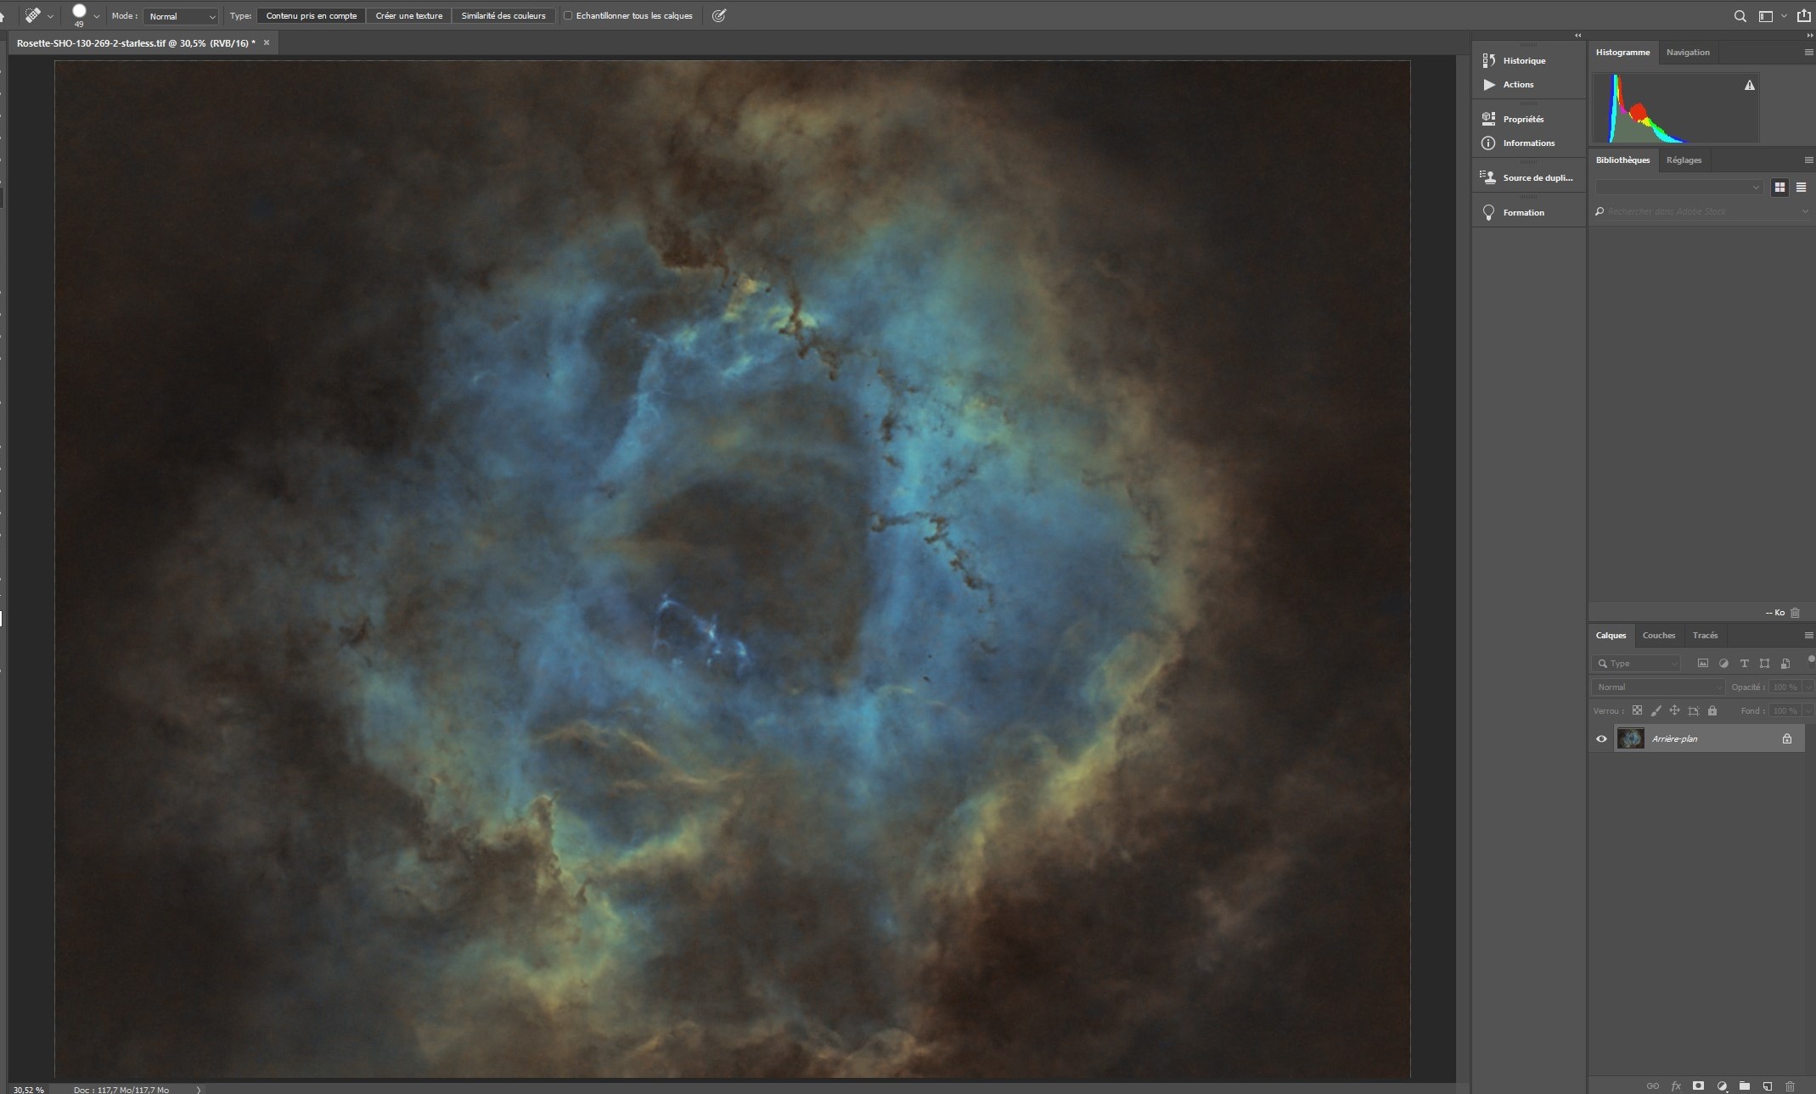The height and width of the screenshot is (1094, 1816).
Task: Click the Arrière-plan layer thumbnail
Action: tap(1630, 738)
